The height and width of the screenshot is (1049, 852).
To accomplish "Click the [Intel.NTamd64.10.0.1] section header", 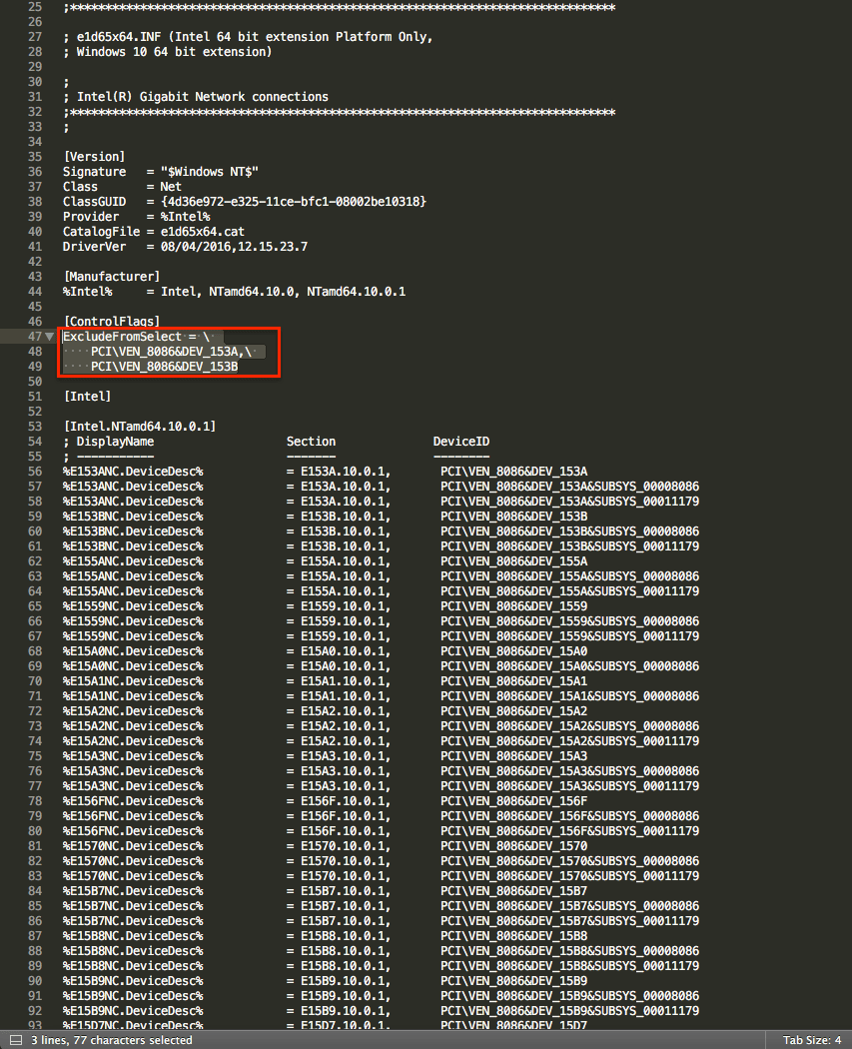I will click(139, 427).
